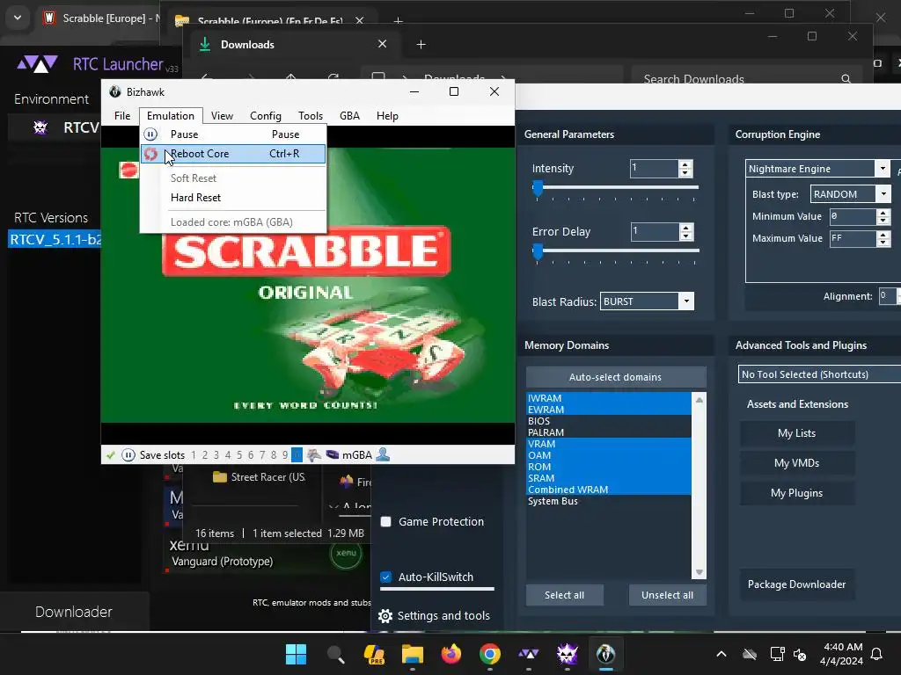
Task: Open the Config menu in Bizhawk
Action: 266,116
